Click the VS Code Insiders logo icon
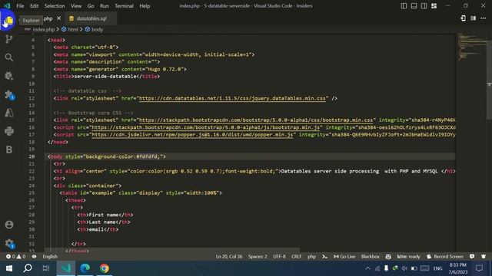Image resolution: width=492 pixels, height=276 pixels. tap(7, 6)
